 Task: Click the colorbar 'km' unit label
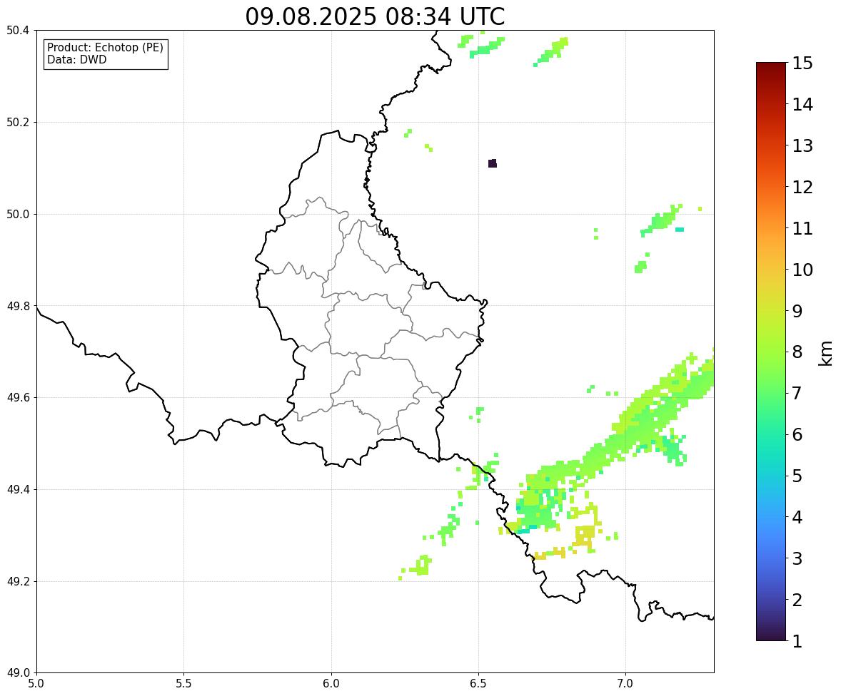(x=826, y=353)
